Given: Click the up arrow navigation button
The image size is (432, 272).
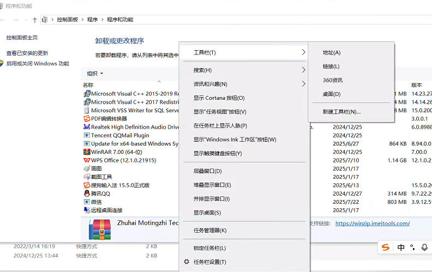Looking at the screenshot, I should point(35,20).
